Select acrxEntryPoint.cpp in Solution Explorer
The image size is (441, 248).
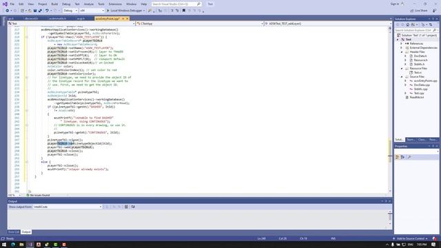(x=426, y=81)
